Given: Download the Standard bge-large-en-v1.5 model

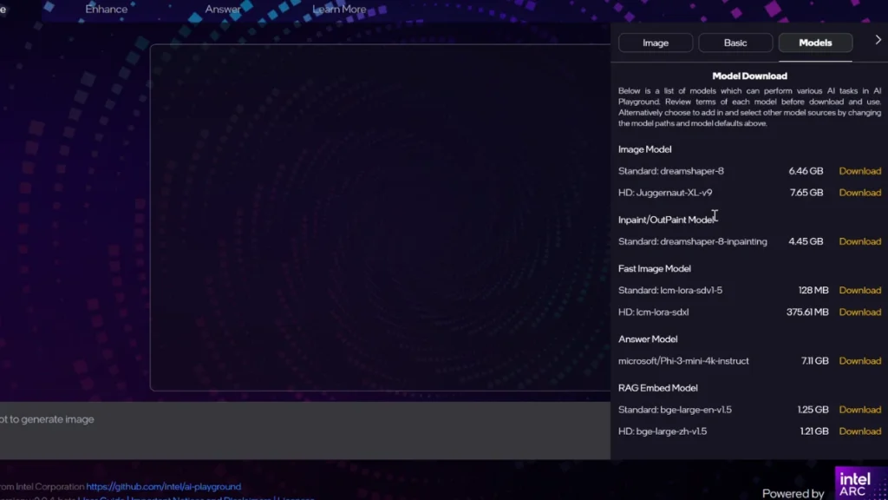Looking at the screenshot, I should click(x=859, y=410).
